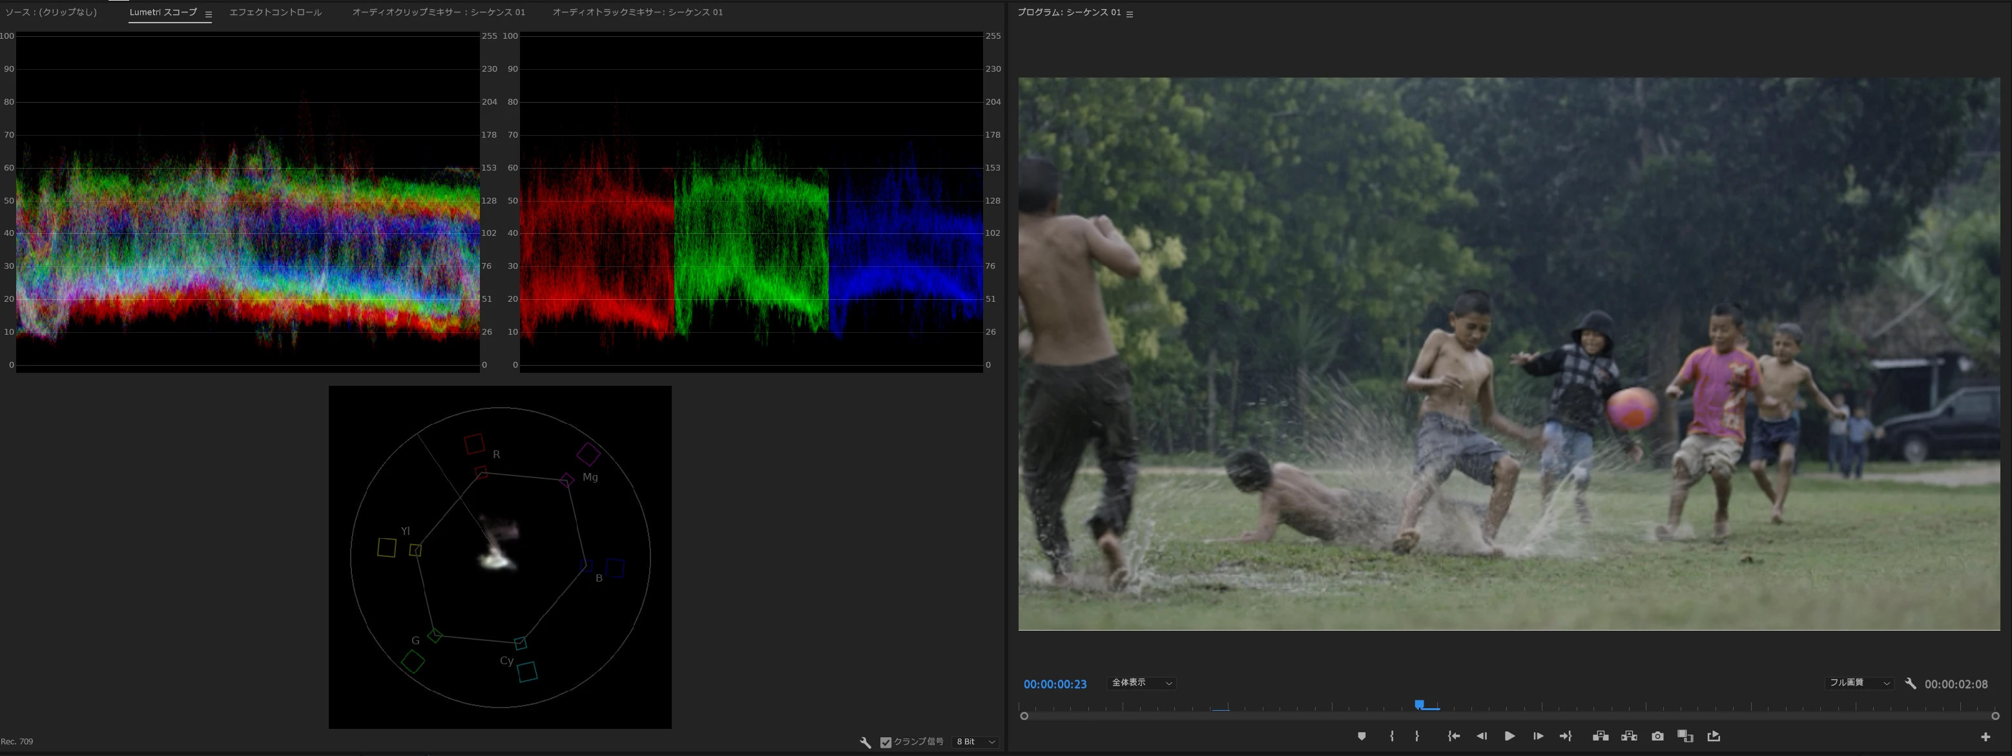Open the 8 Bit dropdown
This screenshot has height=756, width=2012.
click(x=975, y=742)
